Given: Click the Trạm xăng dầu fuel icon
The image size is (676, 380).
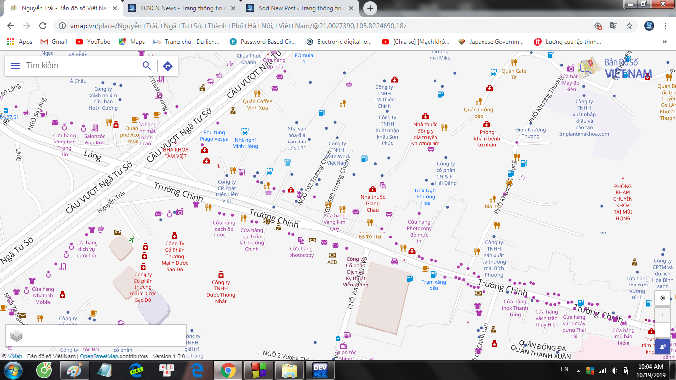Looking at the screenshot, I should pos(434,274).
